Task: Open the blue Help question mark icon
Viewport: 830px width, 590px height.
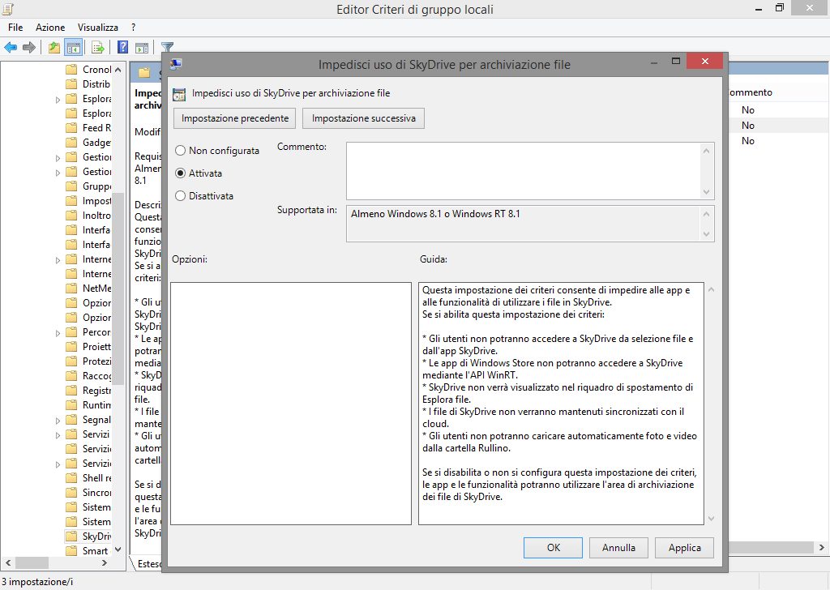Action: click(x=123, y=47)
